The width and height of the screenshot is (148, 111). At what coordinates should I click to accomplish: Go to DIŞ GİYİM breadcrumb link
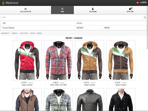(24, 33)
